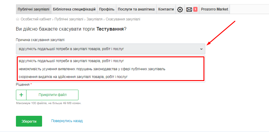Follow the Повернутись назад link
The width and height of the screenshot is (269, 132).
[67, 121]
